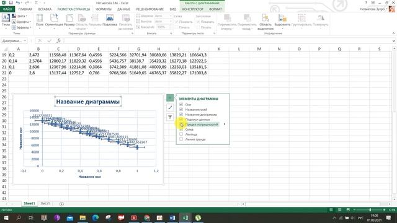Switch to Formulas (Формулы) tab

[104, 9]
